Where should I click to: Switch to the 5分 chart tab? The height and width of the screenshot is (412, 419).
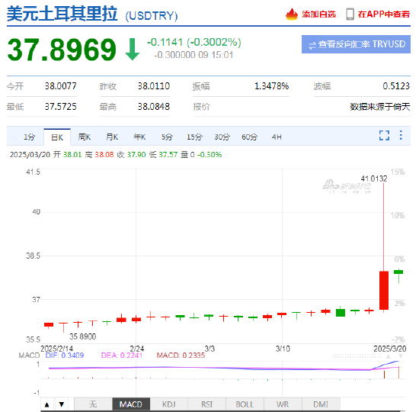click(167, 137)
